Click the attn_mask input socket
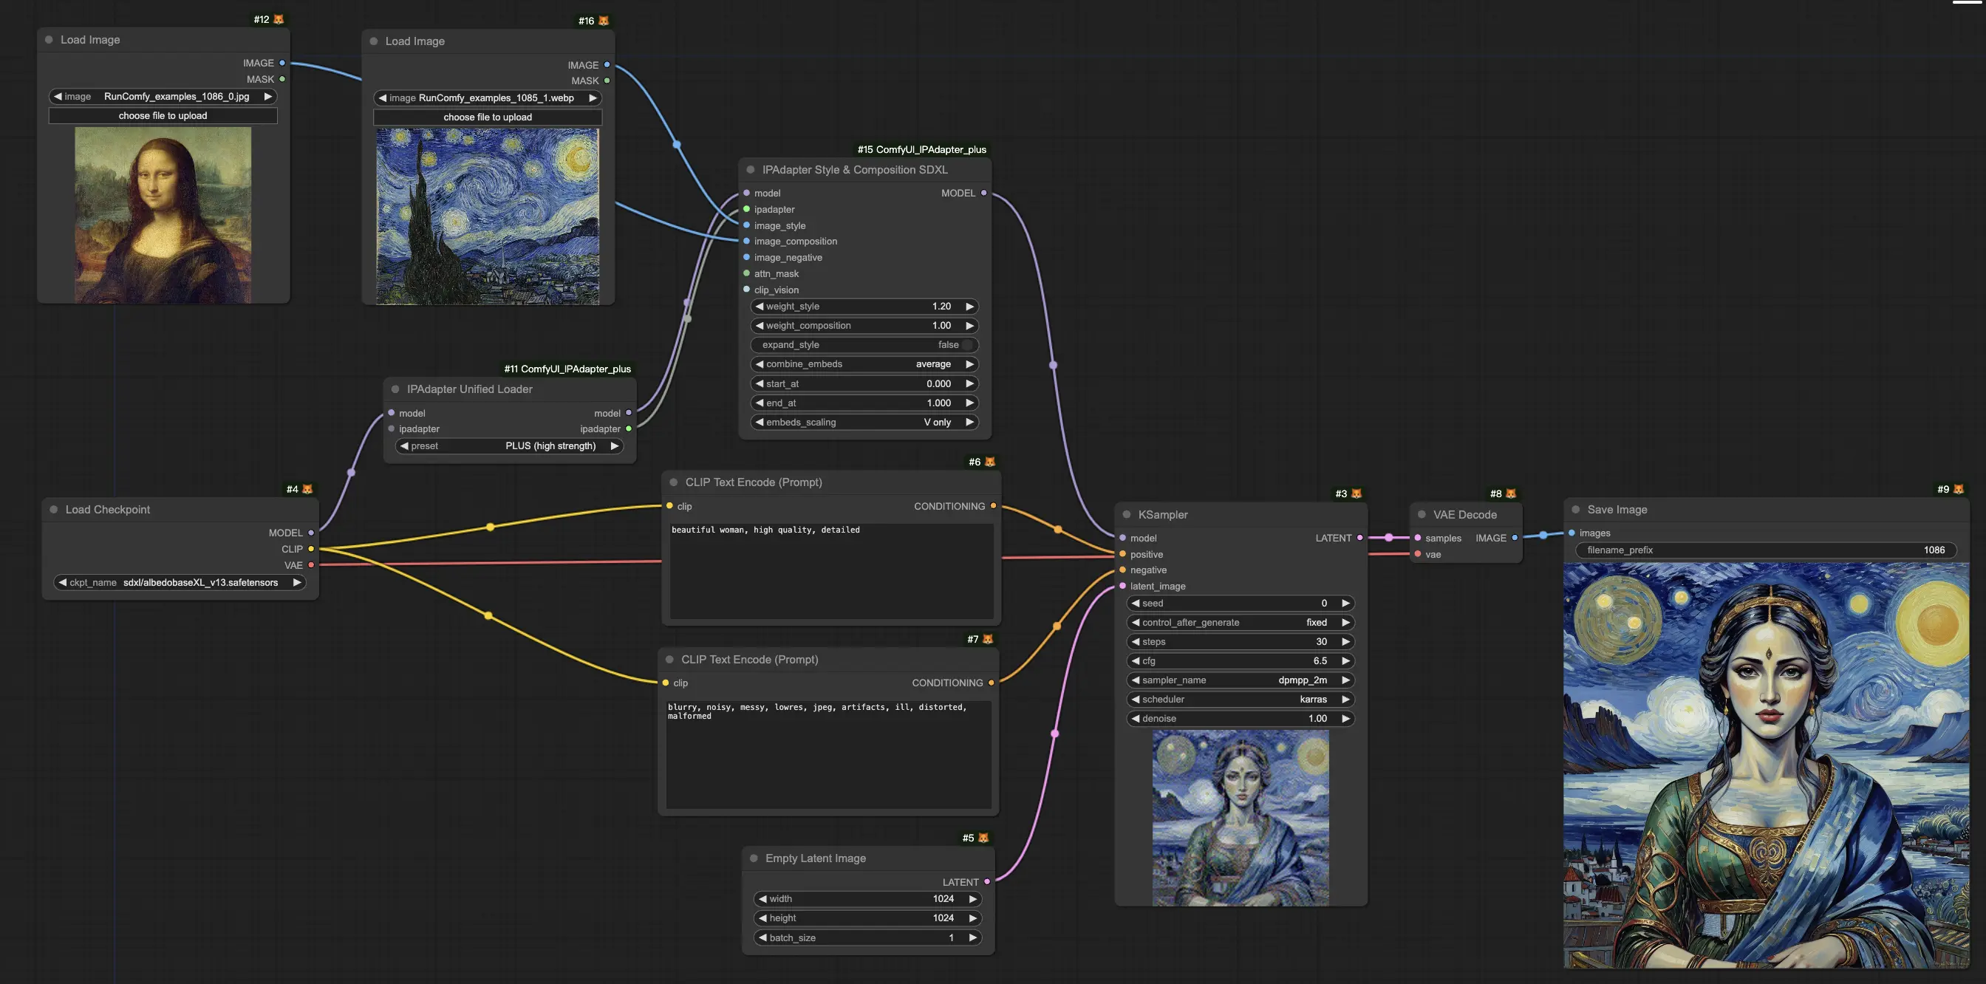The image size is (1986, 984). point(746,273)
